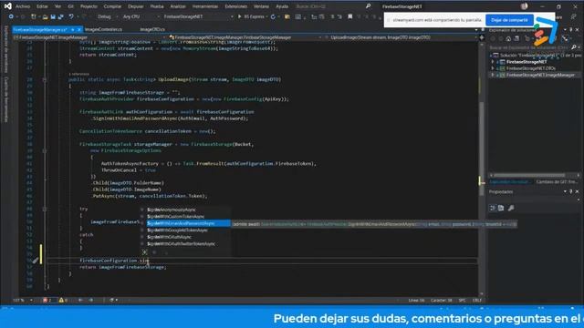Open the Herramientas menu
This screenshot has width=584, height=328.
[205, 6]
